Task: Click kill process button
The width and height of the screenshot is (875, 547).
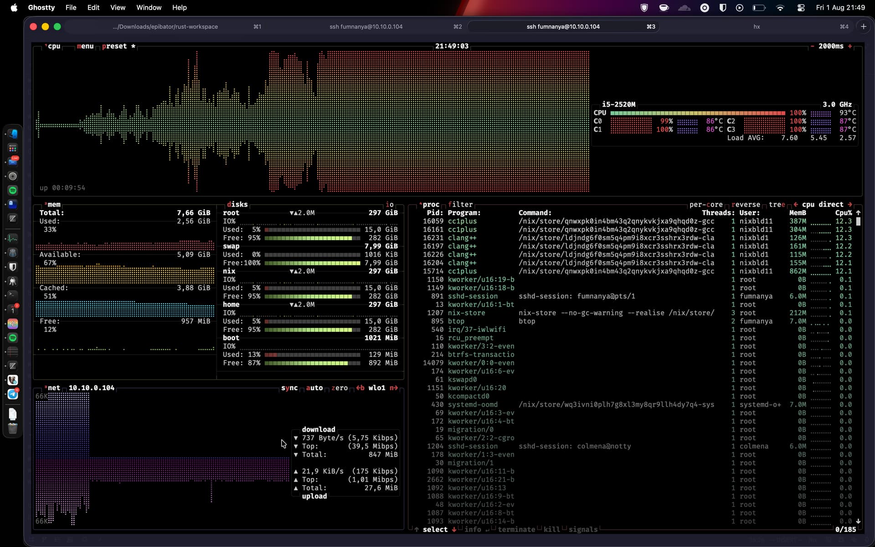Action: coord(551,529)
